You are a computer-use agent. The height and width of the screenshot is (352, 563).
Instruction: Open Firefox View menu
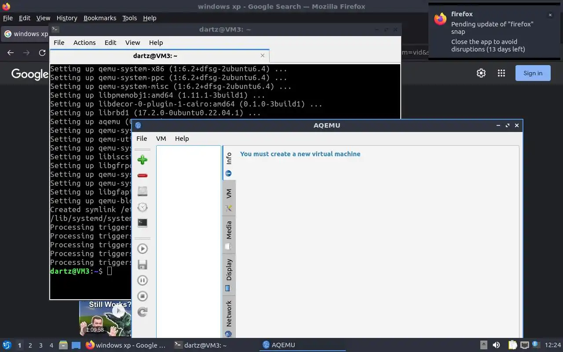pyautogui.click(x=43, y=18)
